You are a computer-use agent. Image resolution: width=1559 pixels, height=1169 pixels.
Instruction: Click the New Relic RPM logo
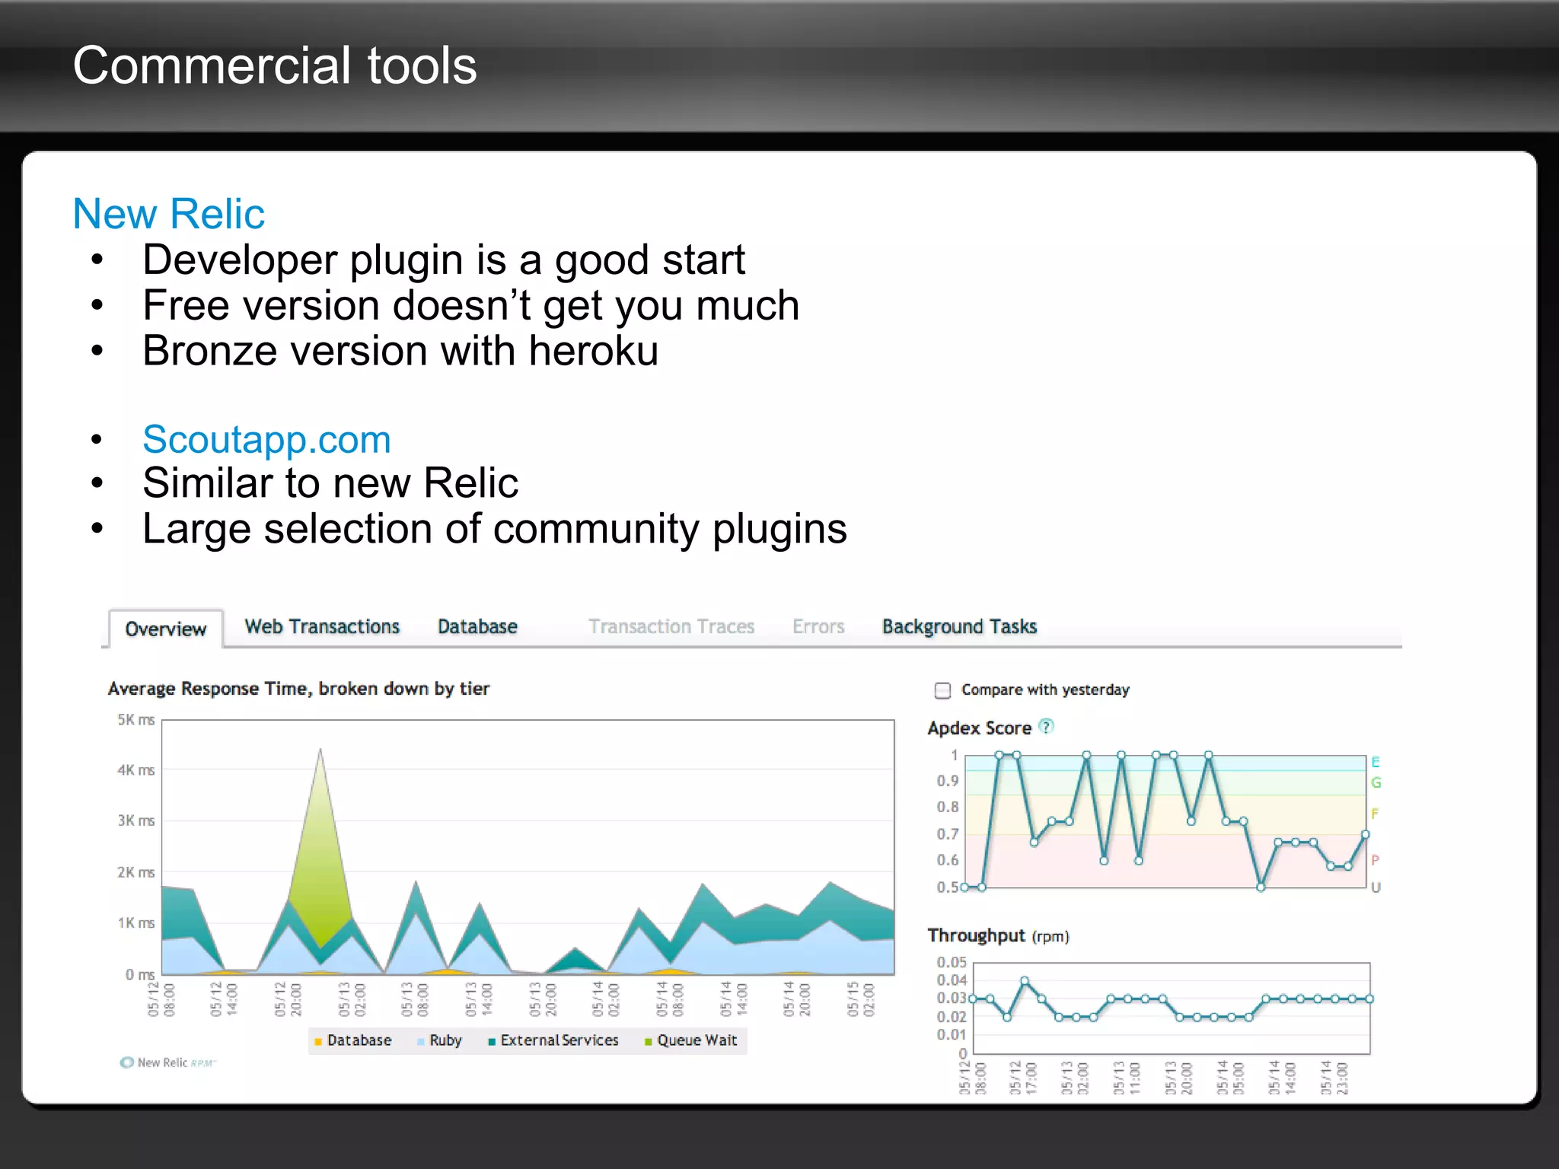coord(168,1062)
